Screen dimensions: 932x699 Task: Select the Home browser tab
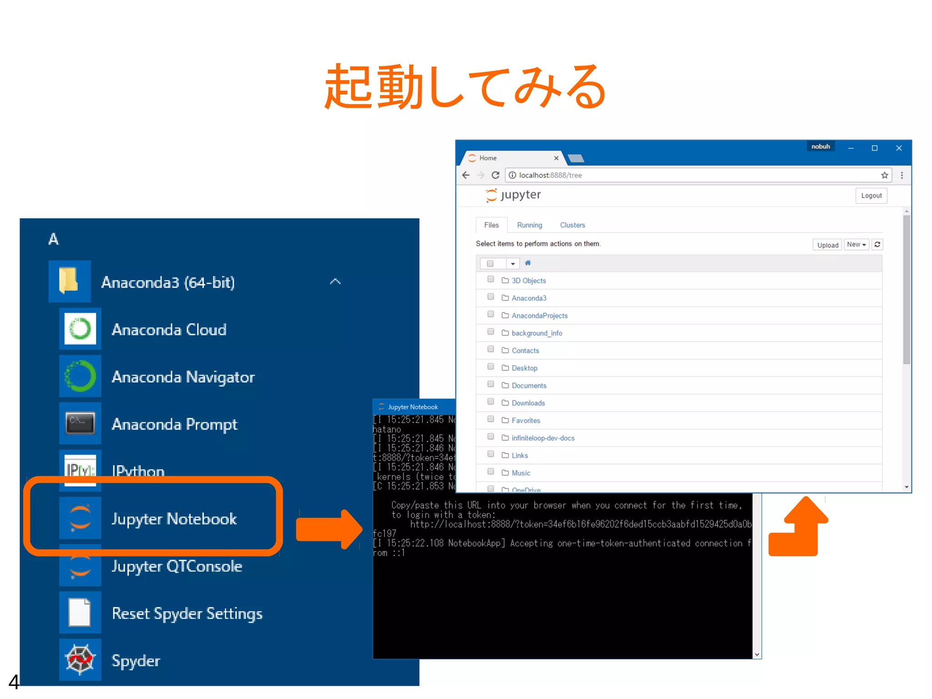(513, 158)
